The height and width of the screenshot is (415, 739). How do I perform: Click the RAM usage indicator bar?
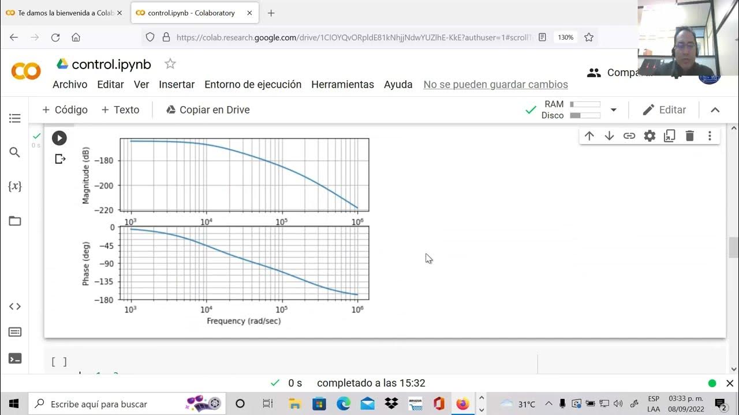tap(585, 104)
